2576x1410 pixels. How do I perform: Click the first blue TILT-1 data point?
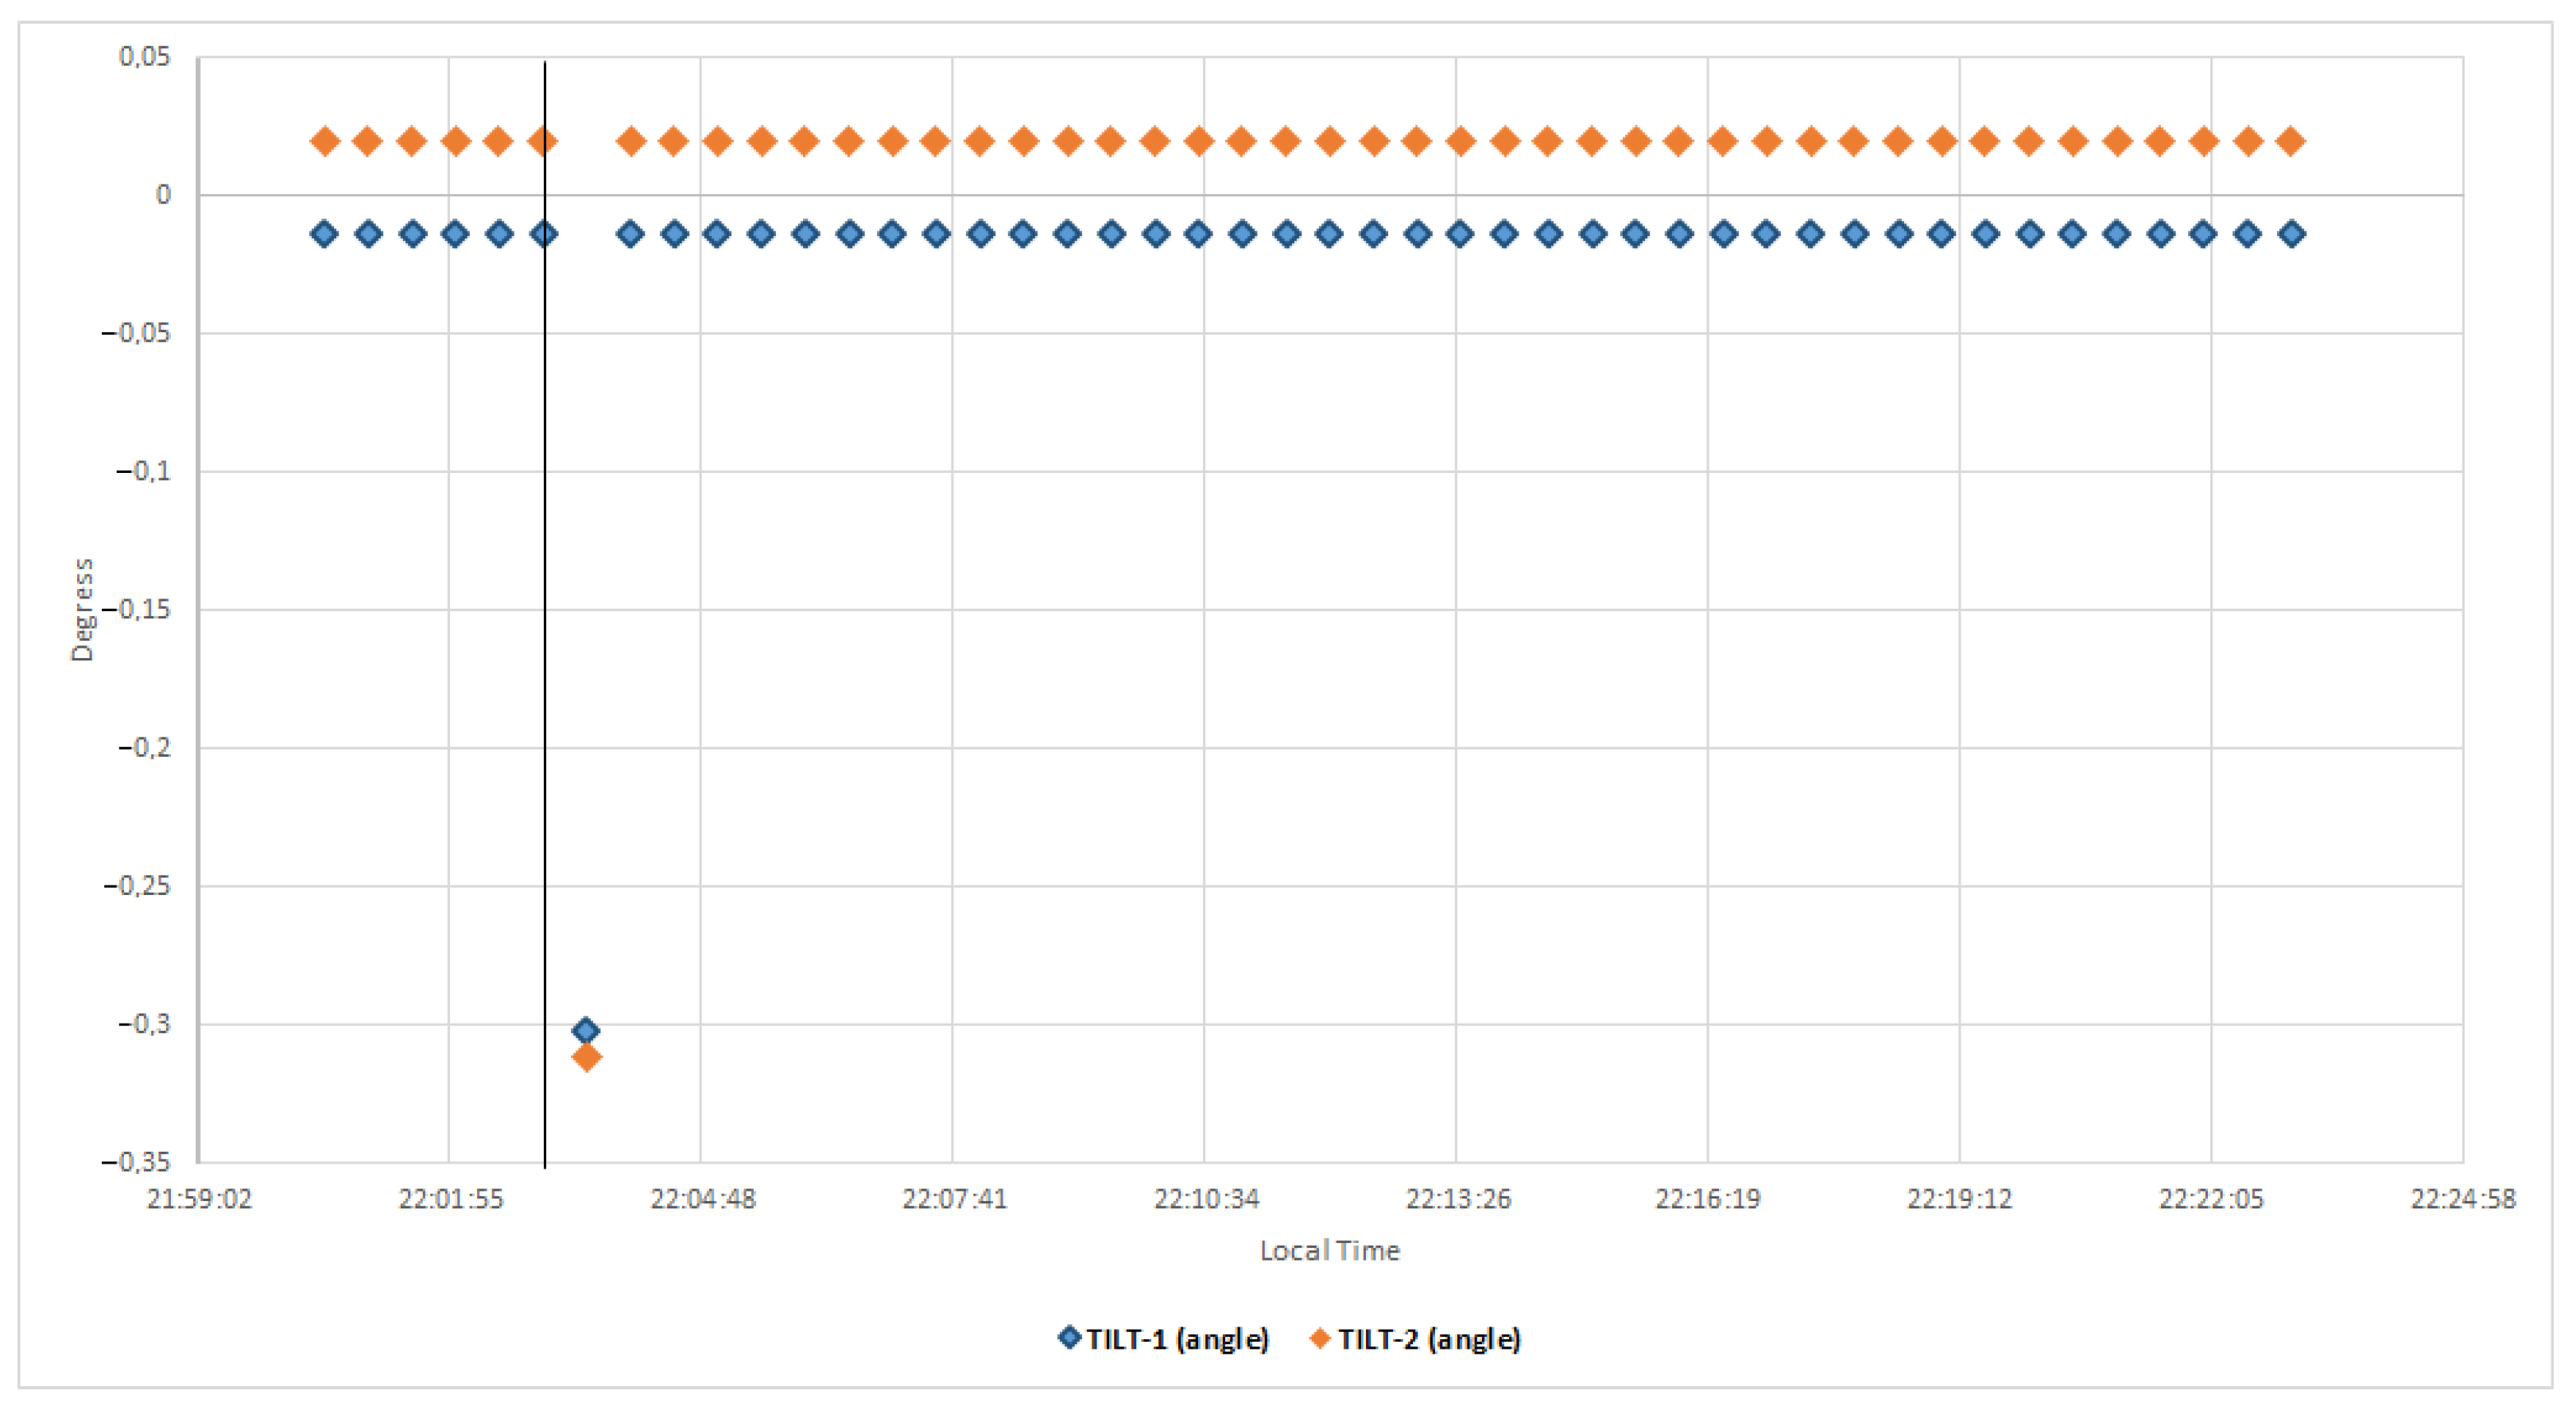click(324, 234)
